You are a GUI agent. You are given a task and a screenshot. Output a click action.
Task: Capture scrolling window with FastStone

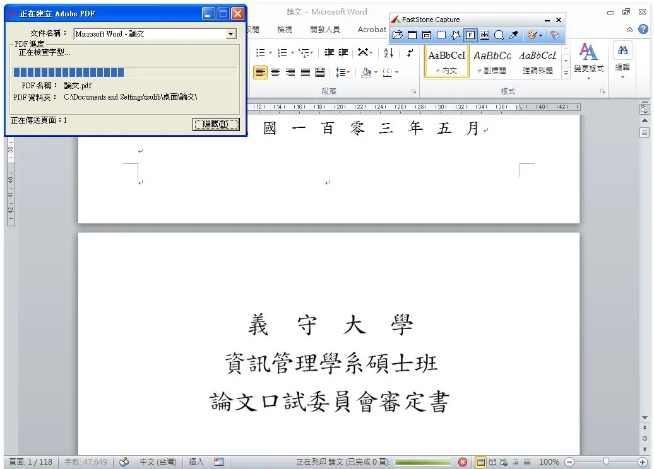tap(485, 35)
